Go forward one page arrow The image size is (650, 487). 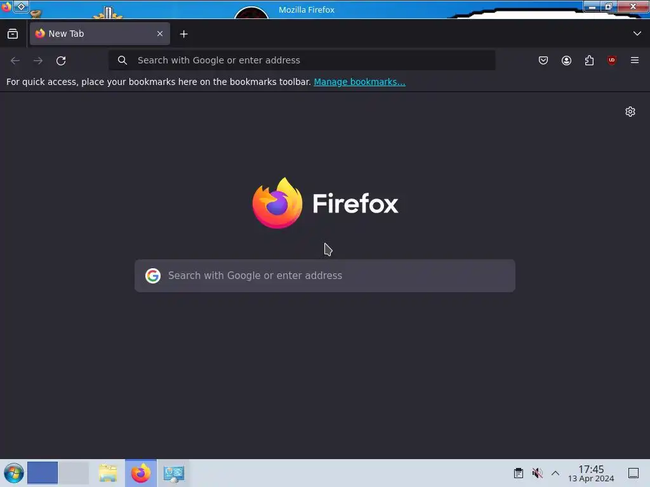tap(38, 60)
